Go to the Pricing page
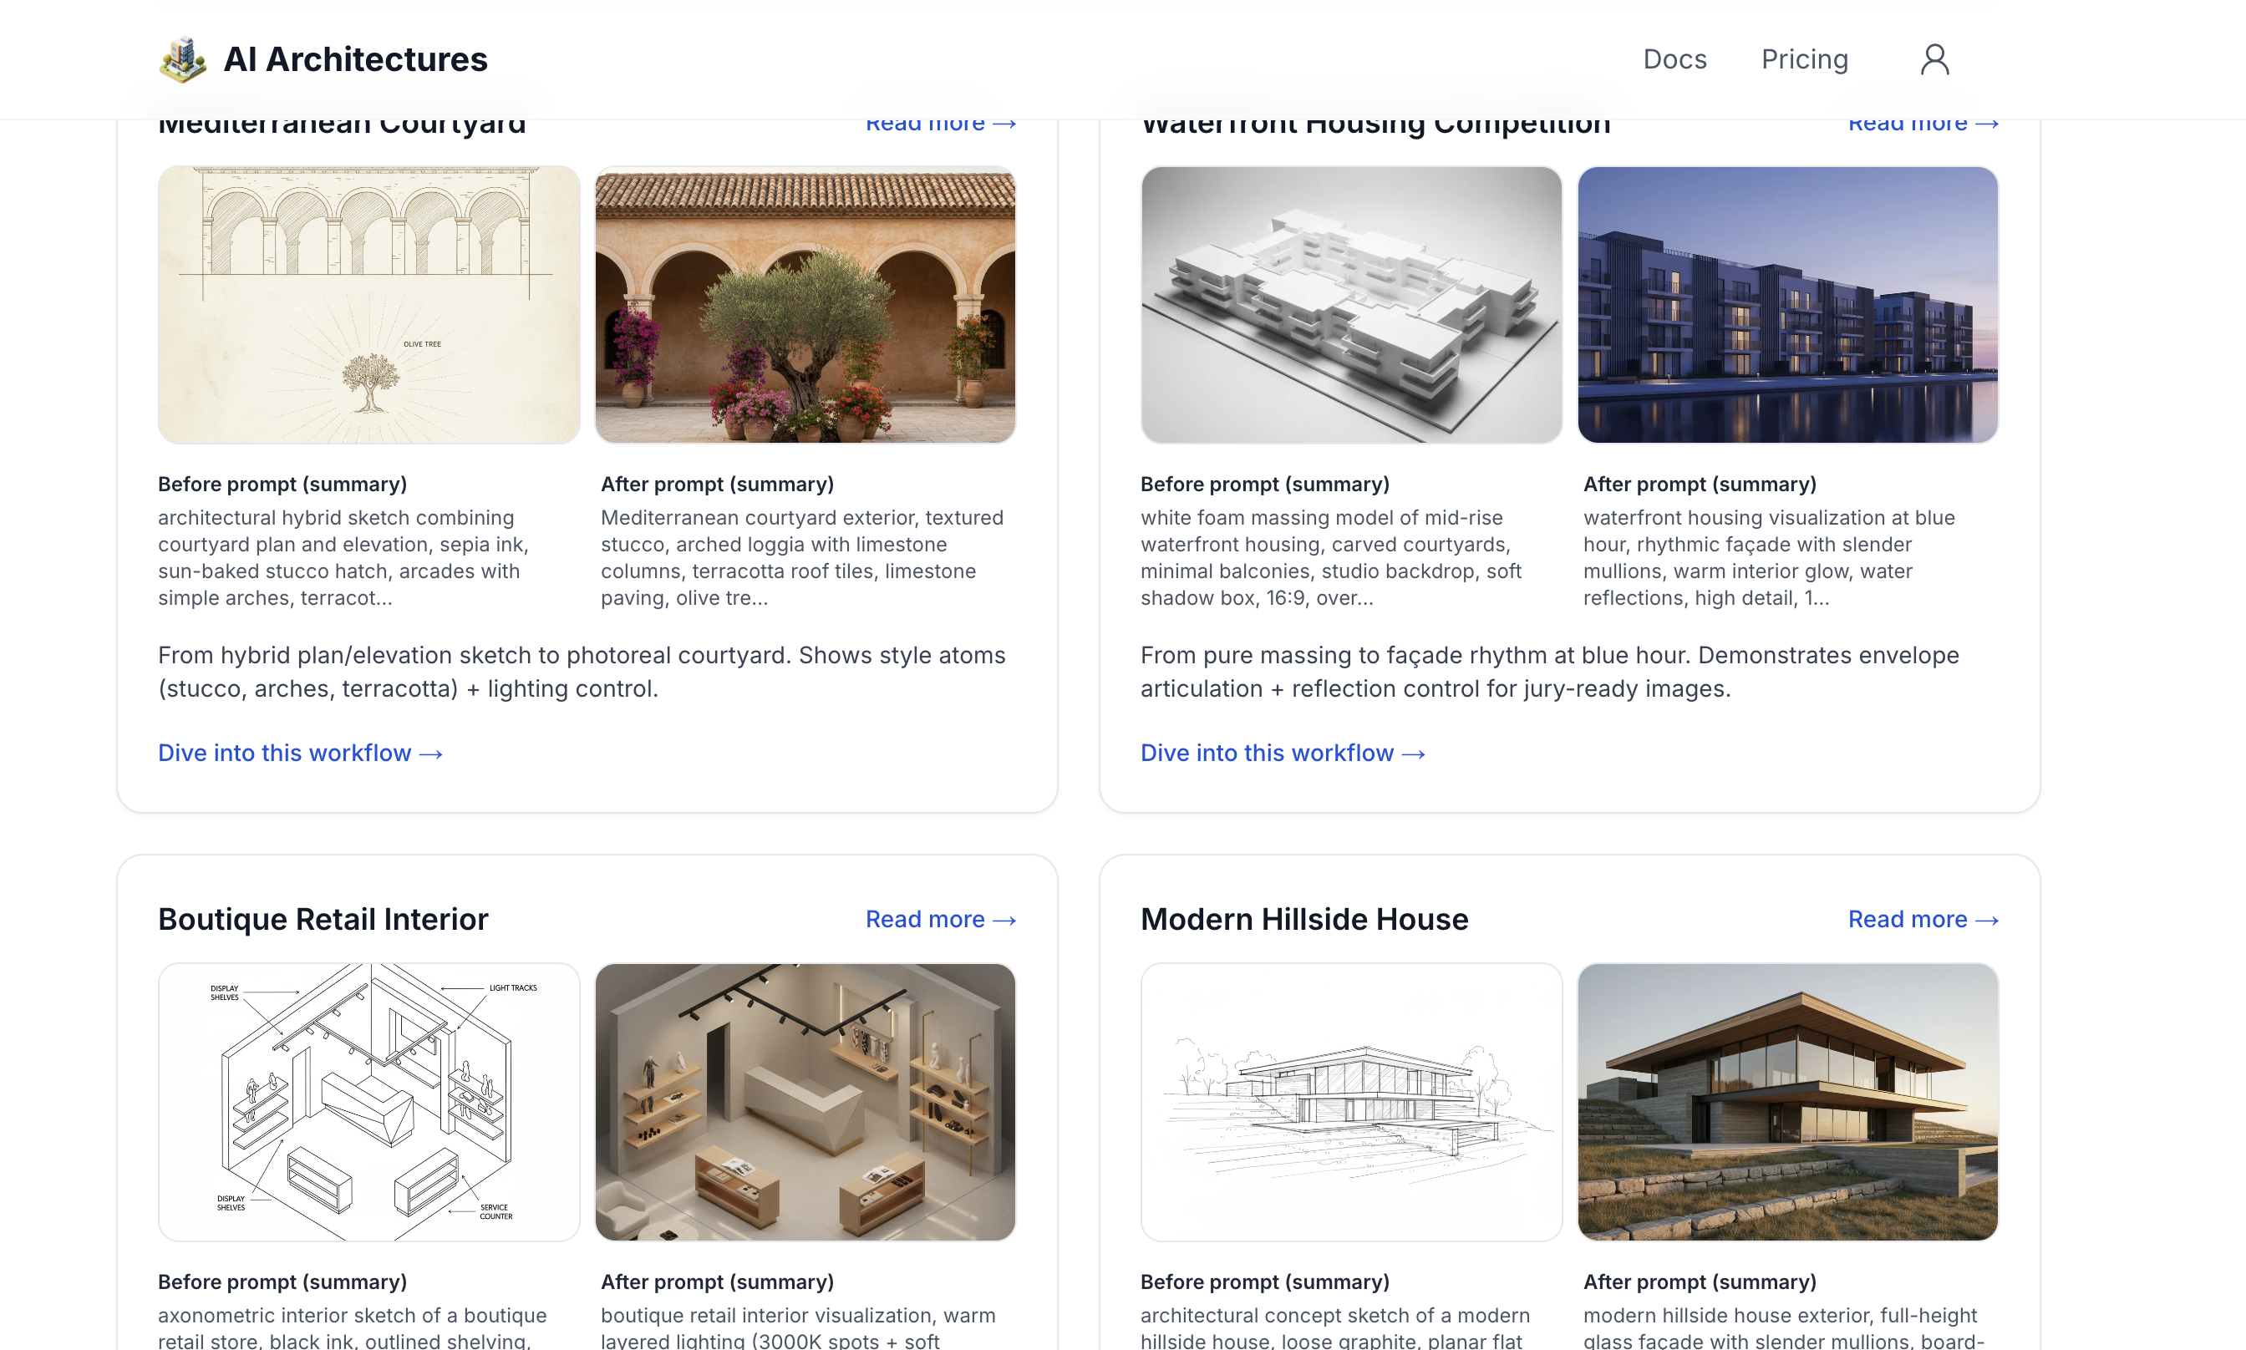The width and height of the screenshot is (2246, 1350). 1804,60
